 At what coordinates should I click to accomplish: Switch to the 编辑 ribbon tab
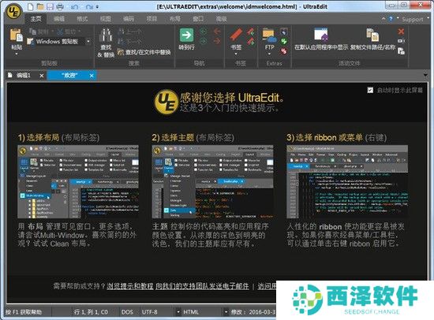click(x=59, y=19)
